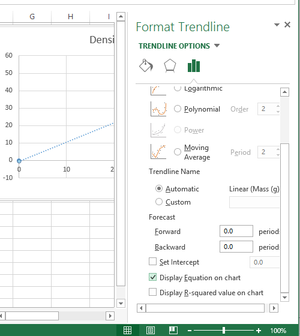The image size is (300, 336).
Task: Click the Backward forecast periods field
Action: point(236,247)
